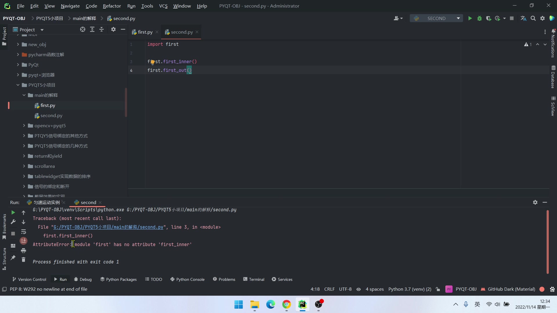Viewport: 557px width, 313px height.
Task: Open the Navigate menu
Action: 70,6
